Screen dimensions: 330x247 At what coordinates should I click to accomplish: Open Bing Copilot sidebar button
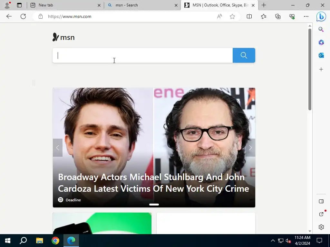(321, 17)
